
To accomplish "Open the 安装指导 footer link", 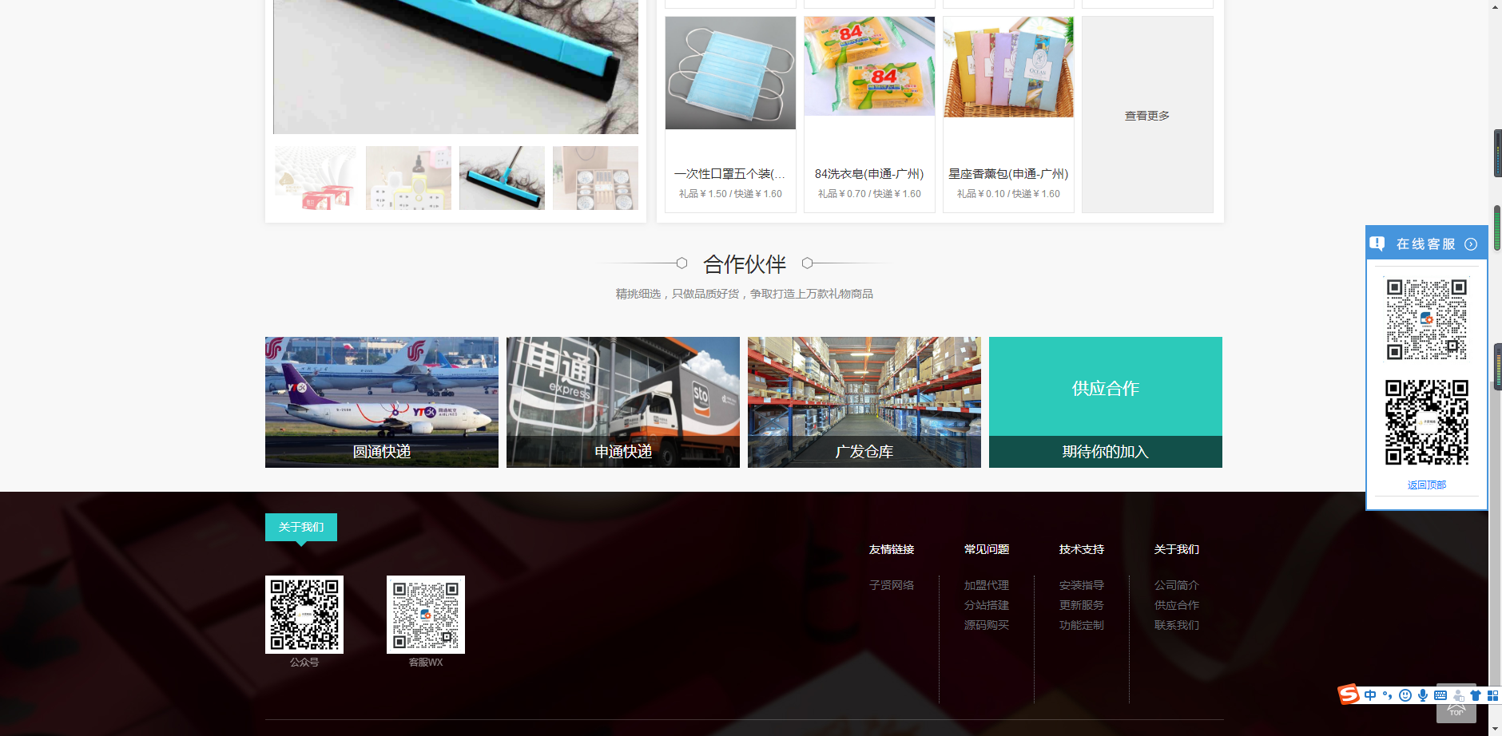I will (1082, 585).
